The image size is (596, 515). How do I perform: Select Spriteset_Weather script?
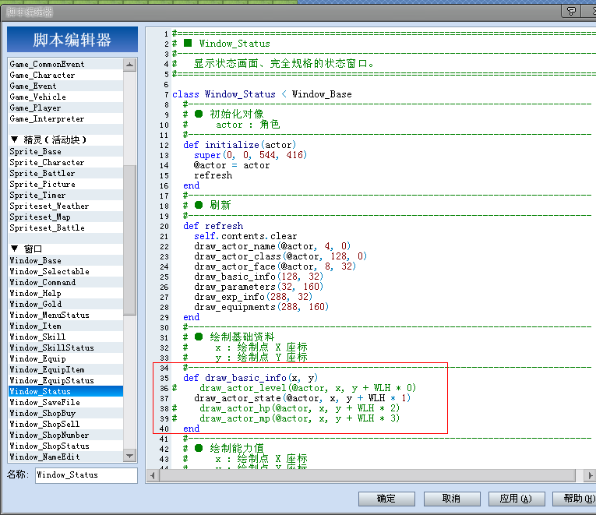(x=65, y=206)
